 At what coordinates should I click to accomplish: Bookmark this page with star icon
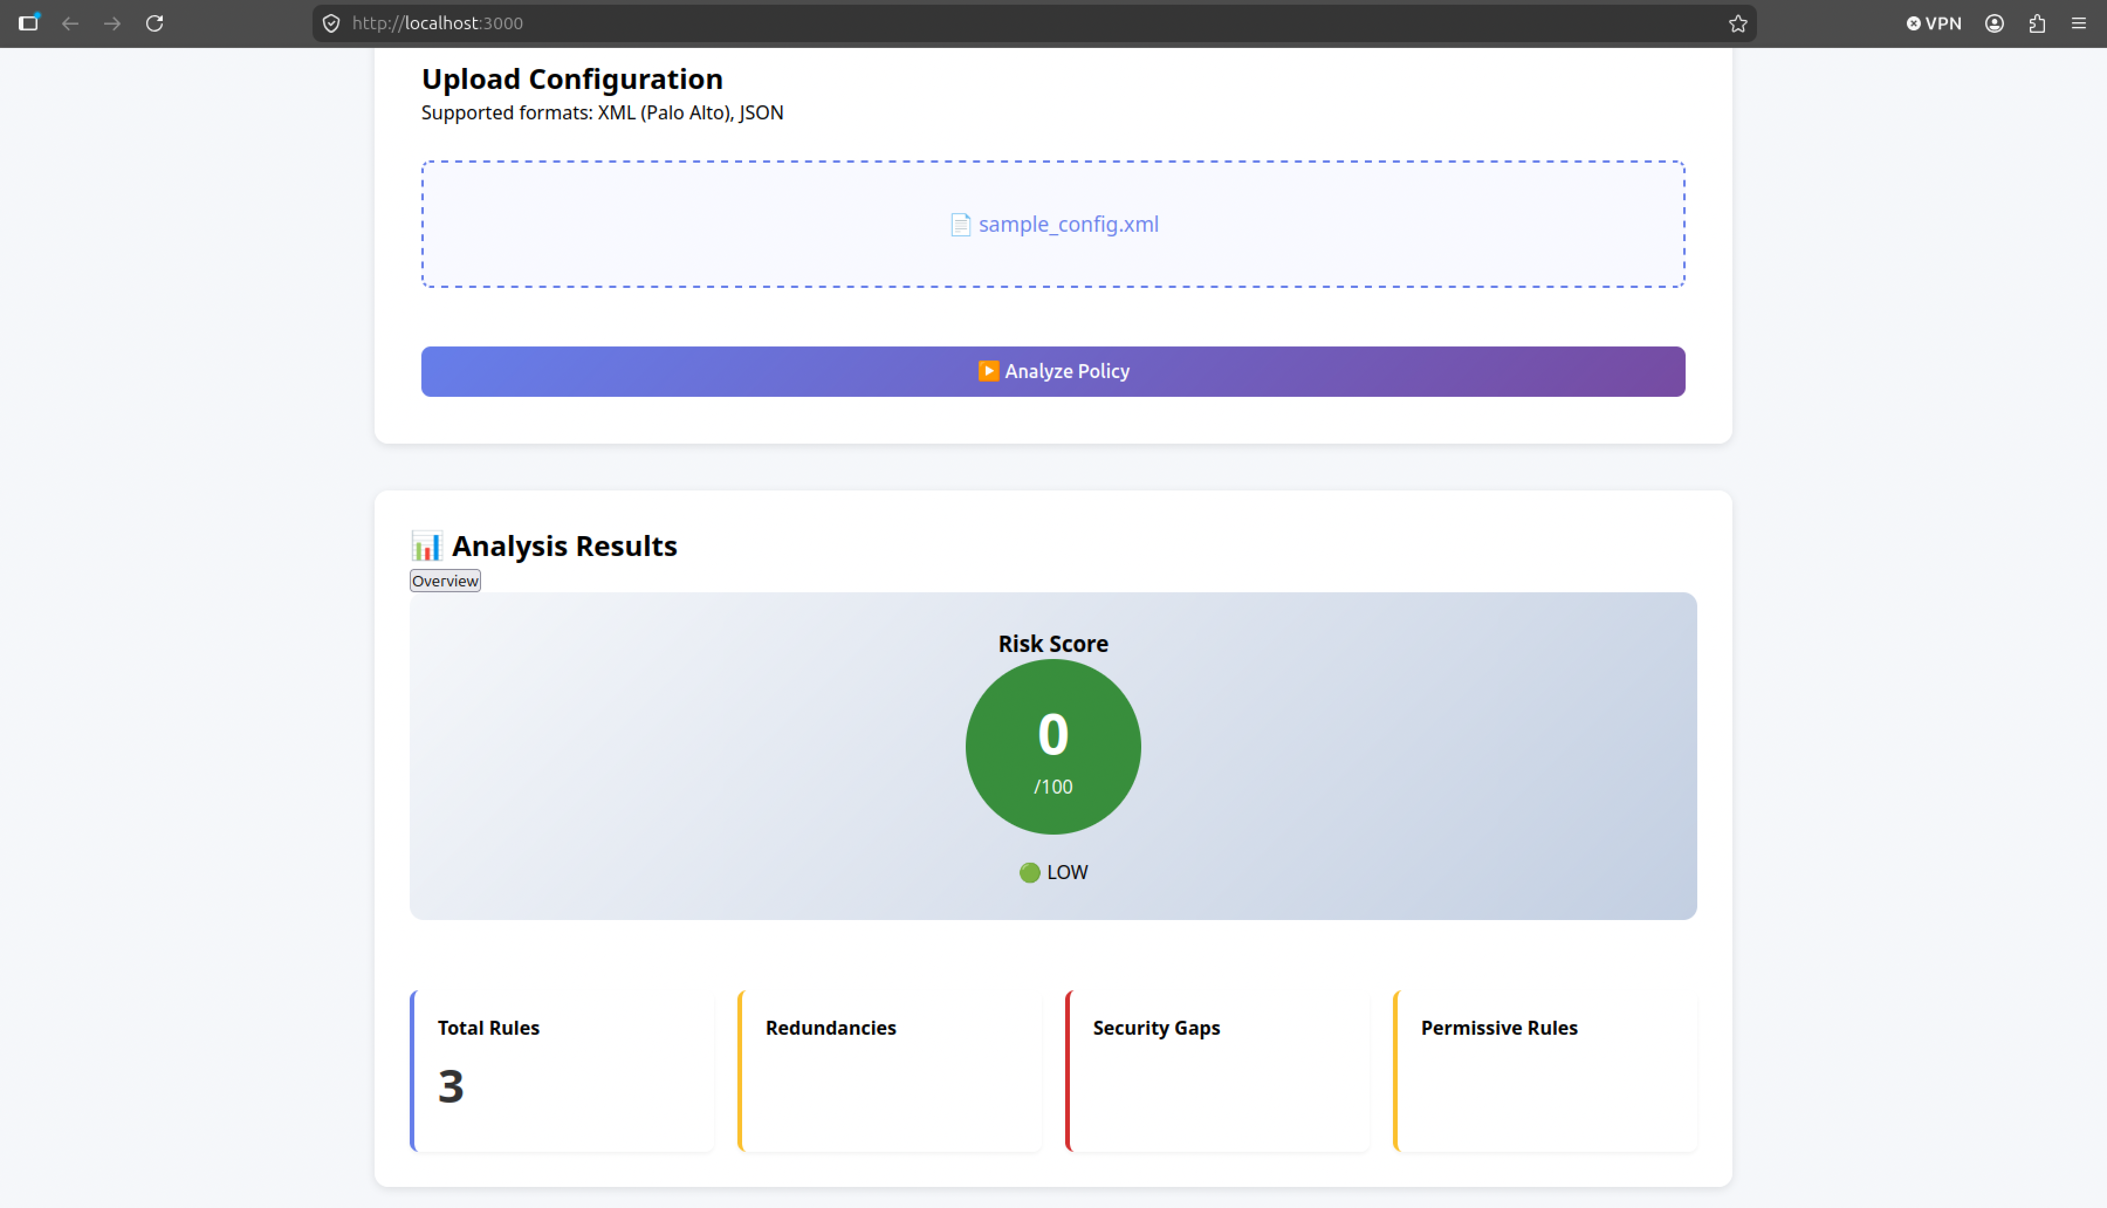tap(1738, 23)
